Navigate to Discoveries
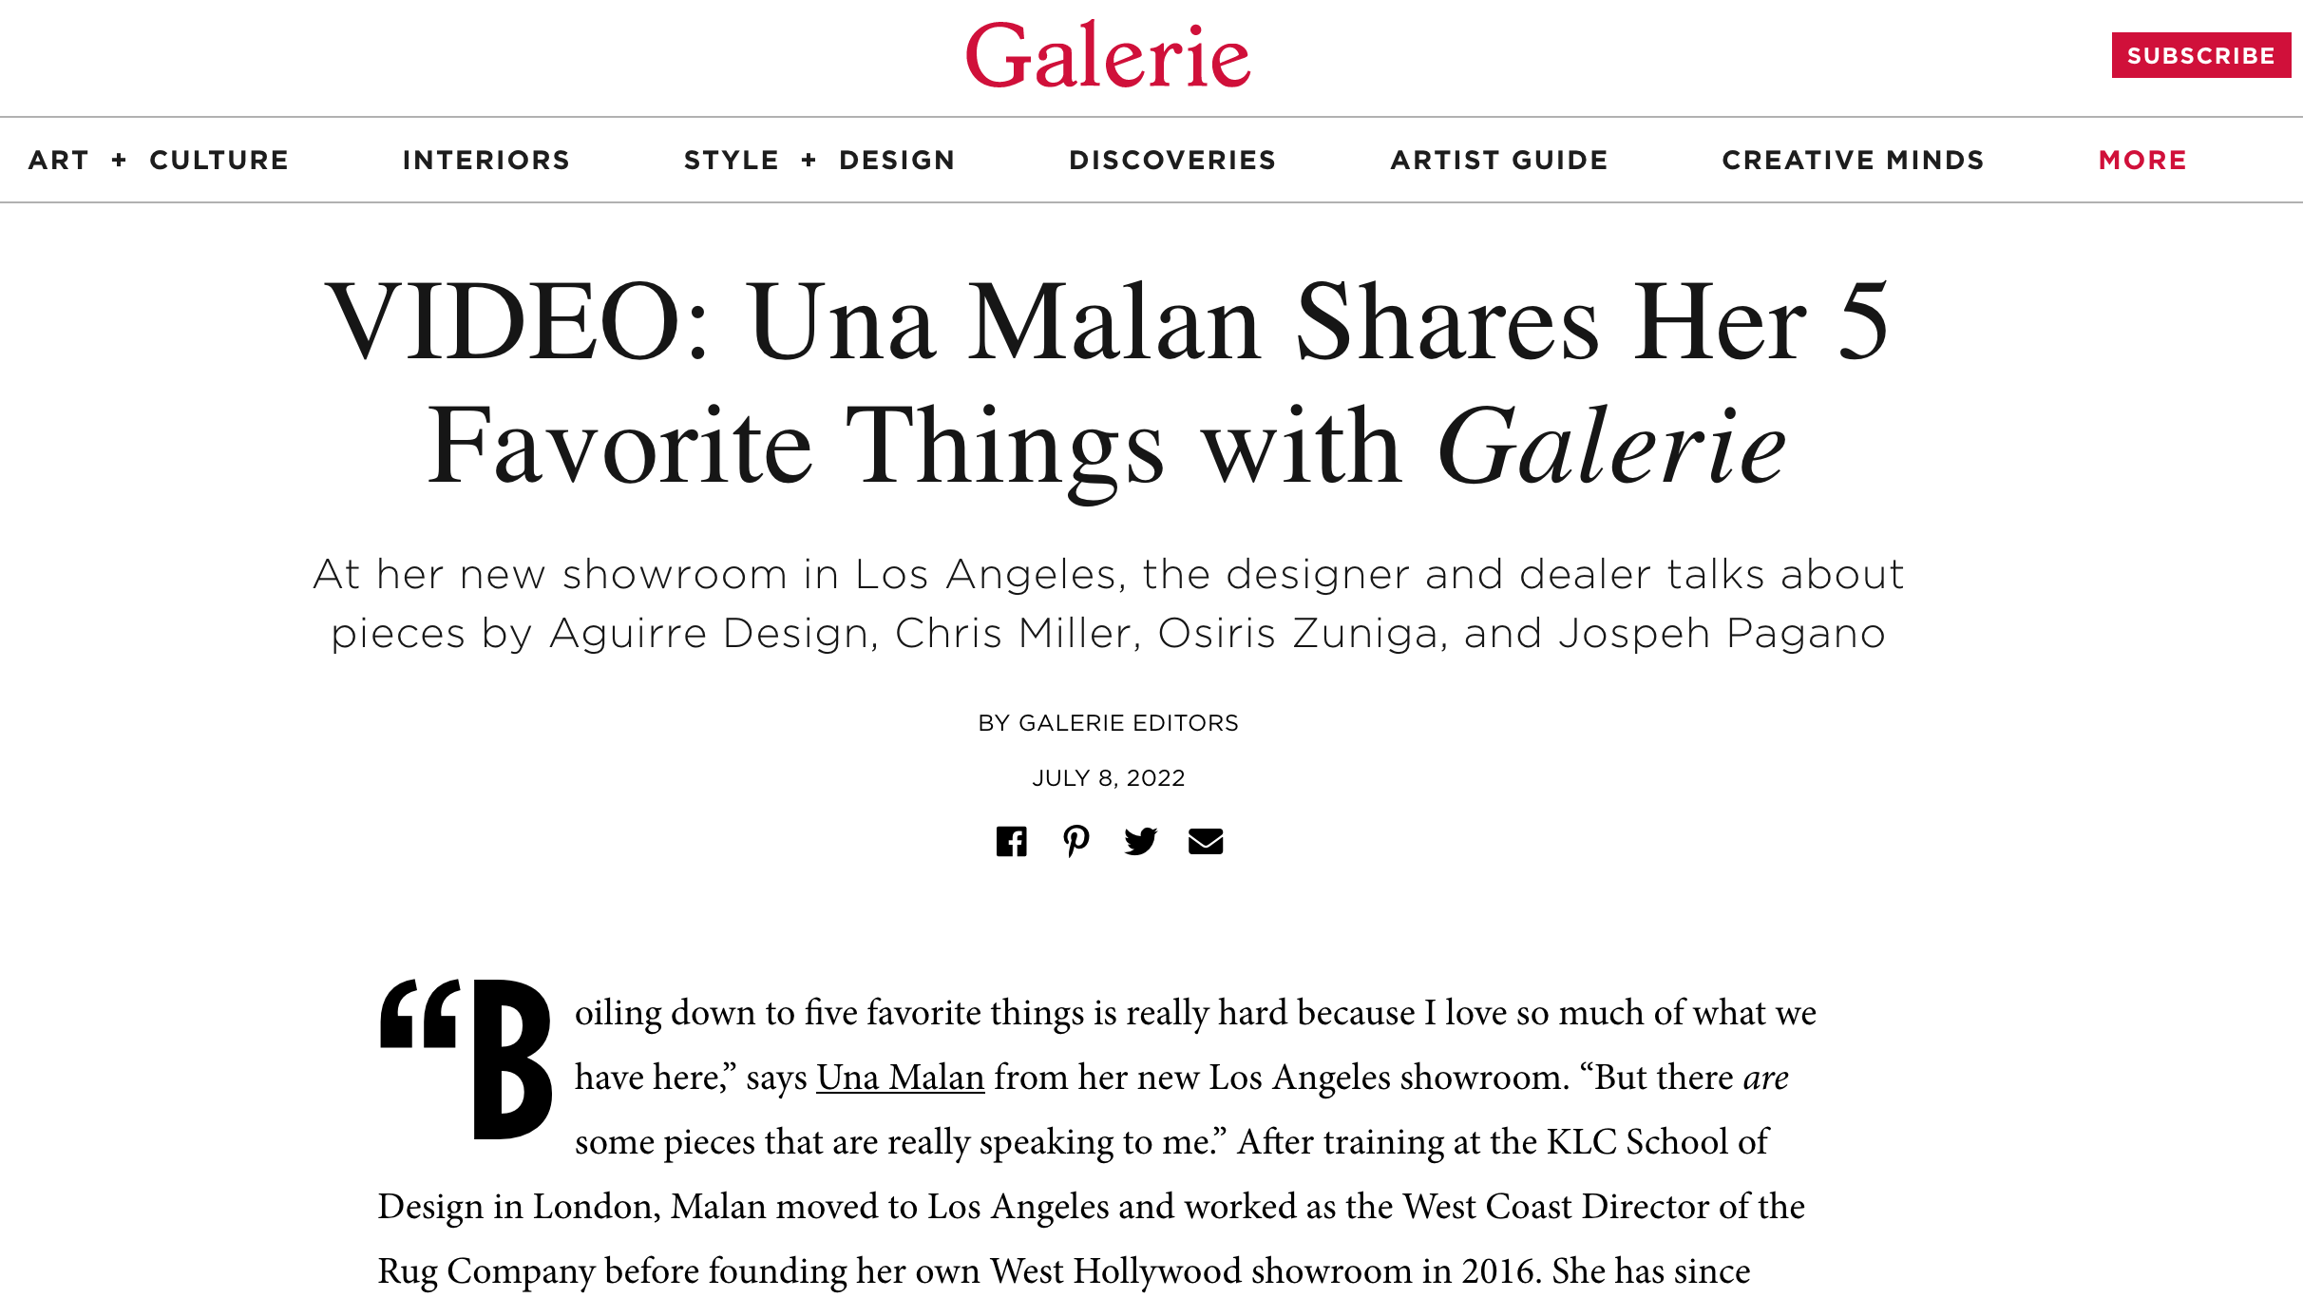The image size is (2303, 1298). pyautogui.click(x=1172, y=160)
